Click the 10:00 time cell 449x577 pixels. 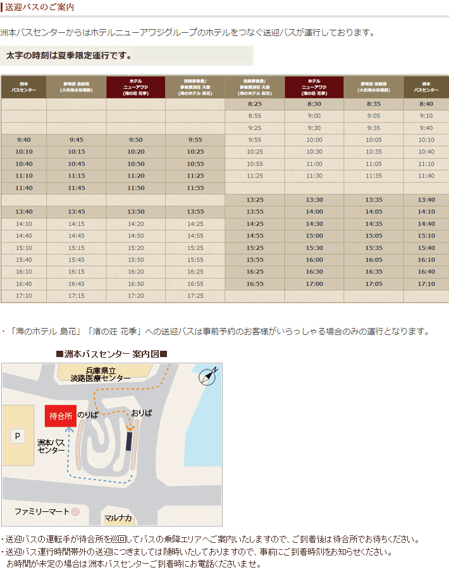pyautogui.click(x=314, y=140)
